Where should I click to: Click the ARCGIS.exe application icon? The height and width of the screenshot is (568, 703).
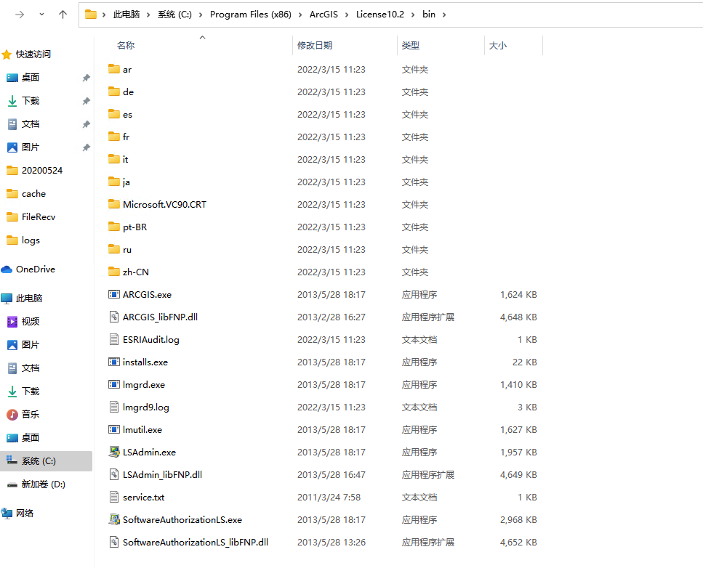tap(113, 294)
